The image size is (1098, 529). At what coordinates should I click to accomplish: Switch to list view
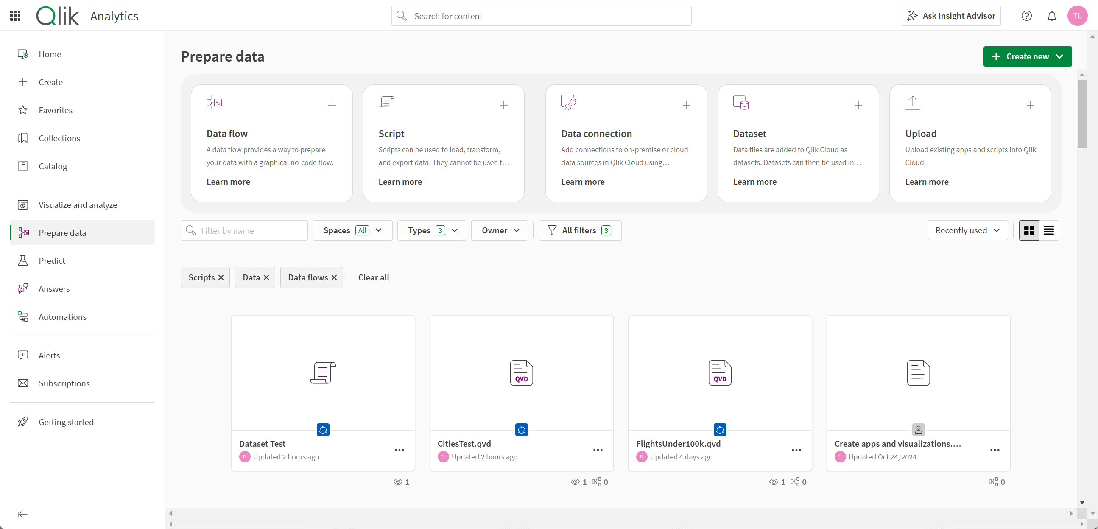click(x=1048, y=230)
